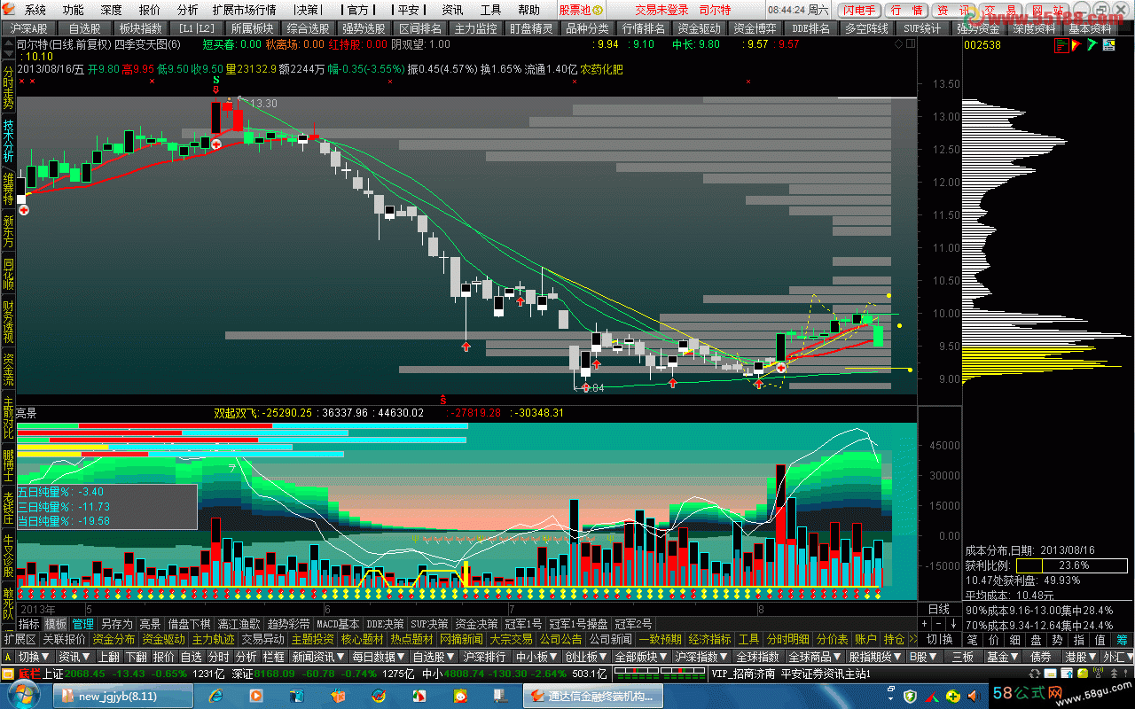Select the DDE决策 indicator tab
Screen dimensions: 1135x709
386,624
